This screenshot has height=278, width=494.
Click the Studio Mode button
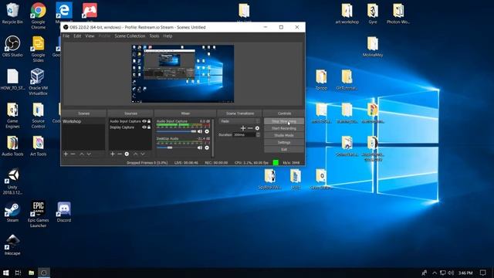click(x=284, y=135)
